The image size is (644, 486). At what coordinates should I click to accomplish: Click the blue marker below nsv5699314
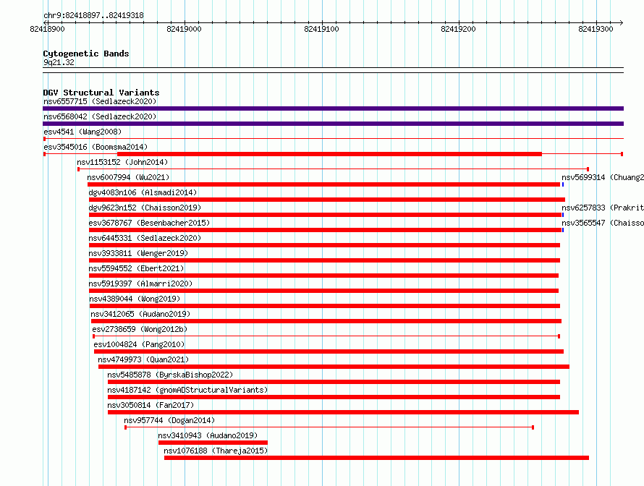point(563,184)
